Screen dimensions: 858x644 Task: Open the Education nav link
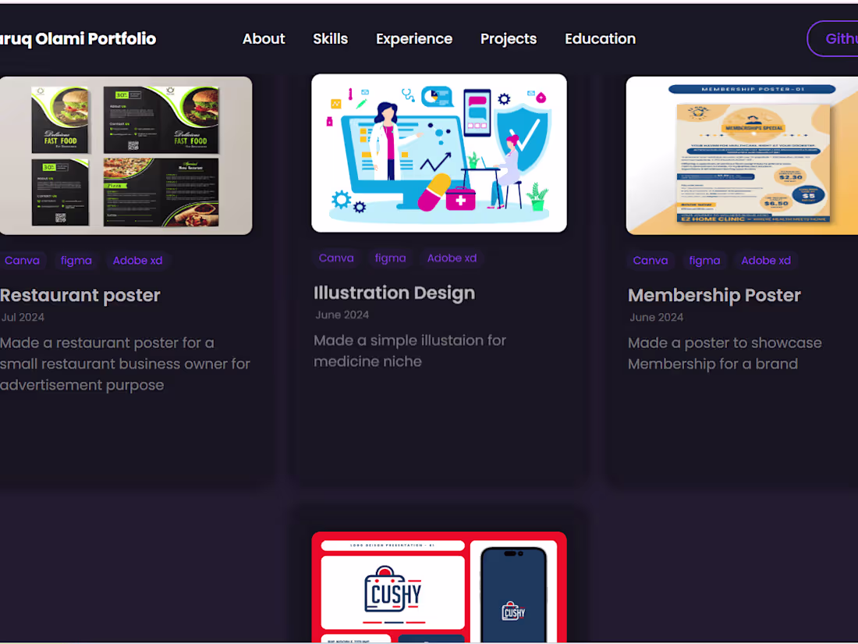coord(601,39)
